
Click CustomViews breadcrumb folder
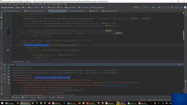coord(84,7)
